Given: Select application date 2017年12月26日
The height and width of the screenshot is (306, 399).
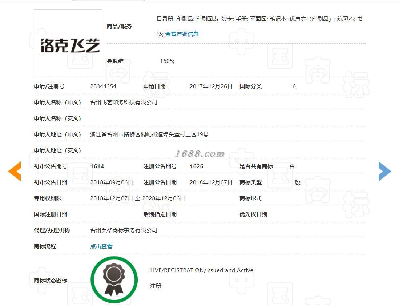Looking at the screenshot, I should tap(211, 86).
